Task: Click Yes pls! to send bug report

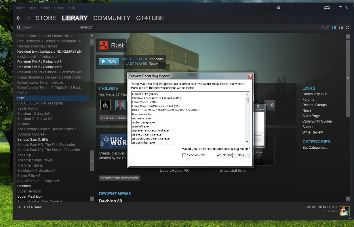Action: (x=224, y=155)
